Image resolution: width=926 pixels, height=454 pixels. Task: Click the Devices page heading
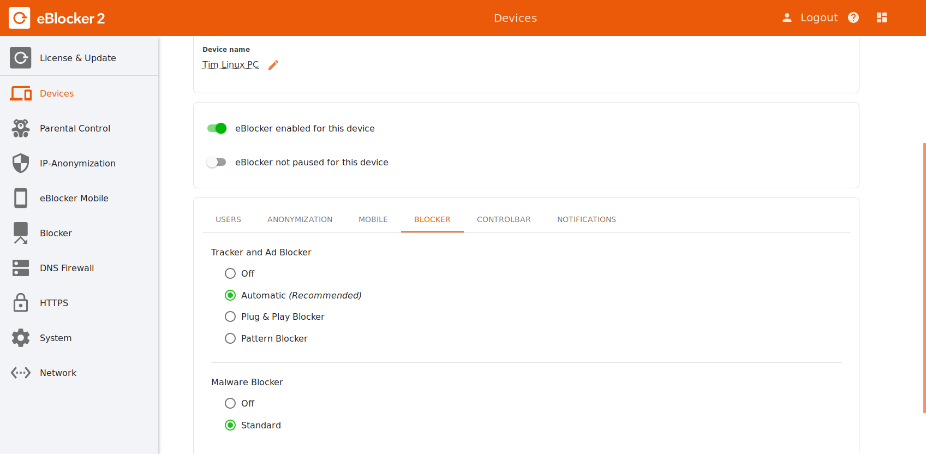pyautogui.click(x=516, y=18)
